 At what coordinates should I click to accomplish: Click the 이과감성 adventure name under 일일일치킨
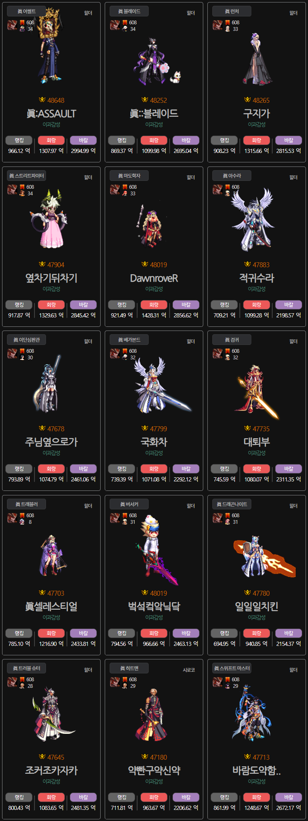[x=257, y=617]
